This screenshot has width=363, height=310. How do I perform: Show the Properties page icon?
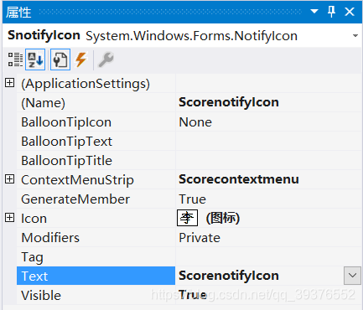pyautogui.click(x=60, y=59)
